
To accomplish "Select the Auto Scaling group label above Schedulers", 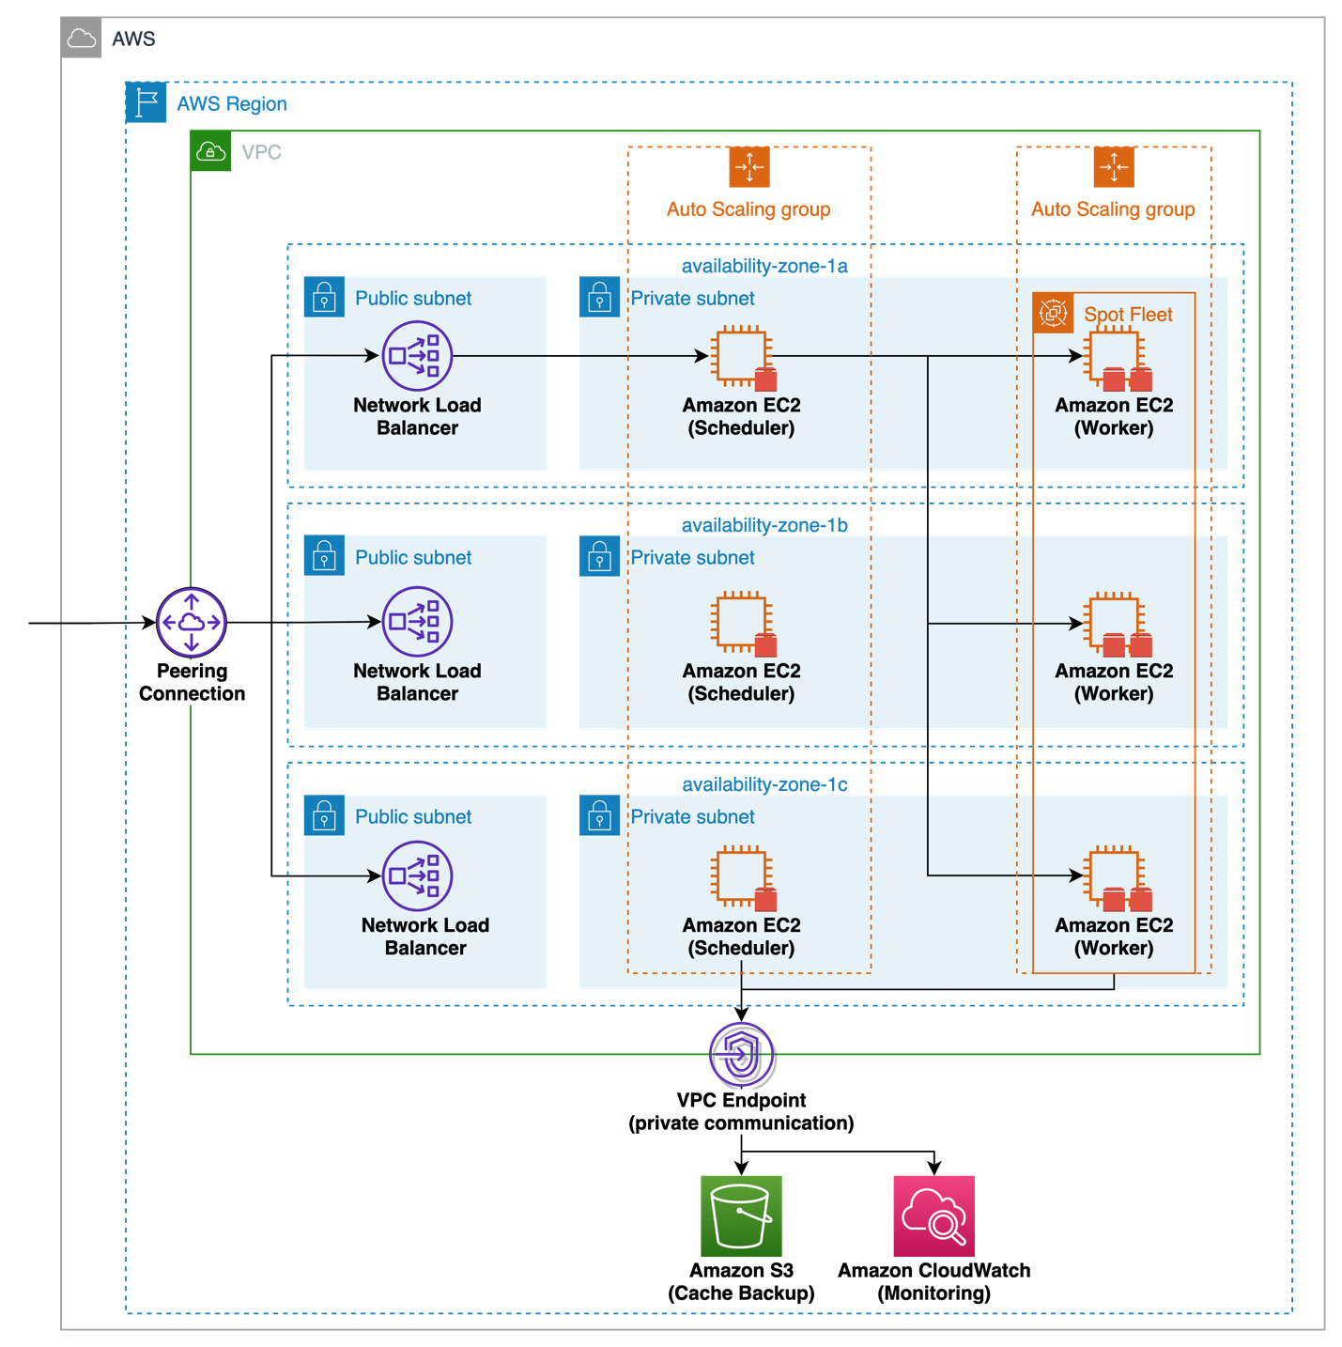I will click(748, 209).
